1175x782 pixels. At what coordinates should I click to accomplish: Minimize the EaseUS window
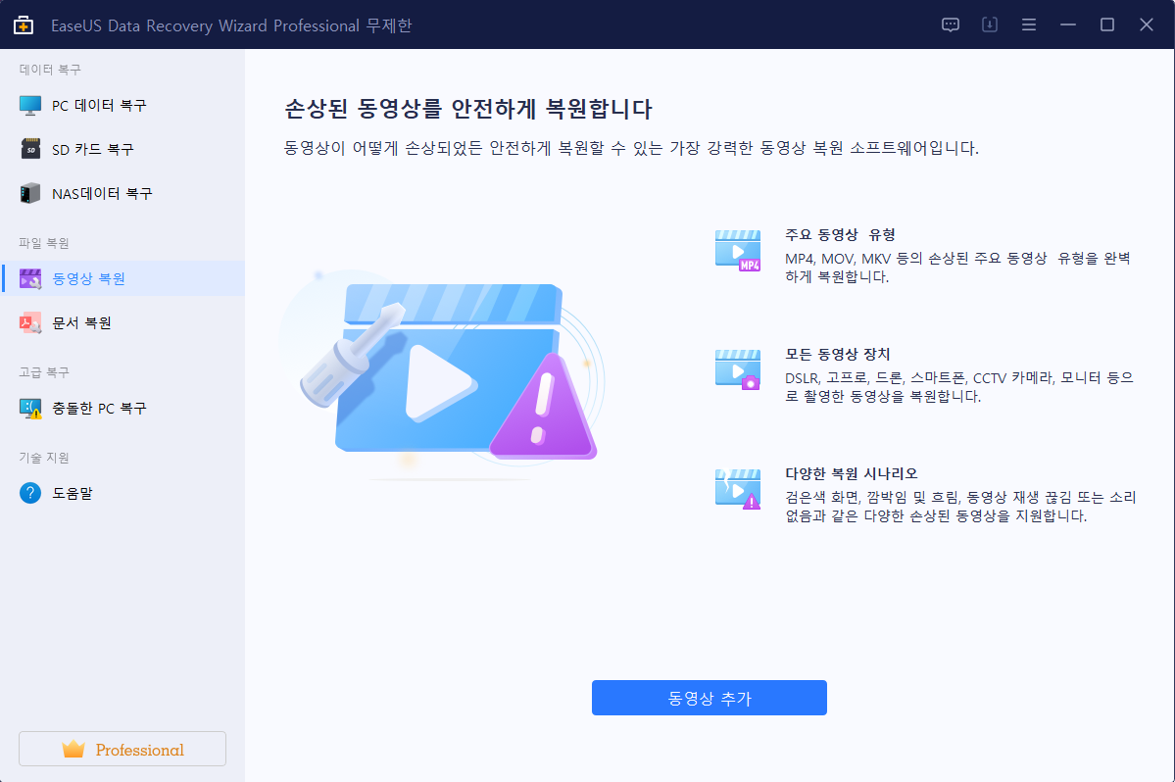(x=1068, y=24)
